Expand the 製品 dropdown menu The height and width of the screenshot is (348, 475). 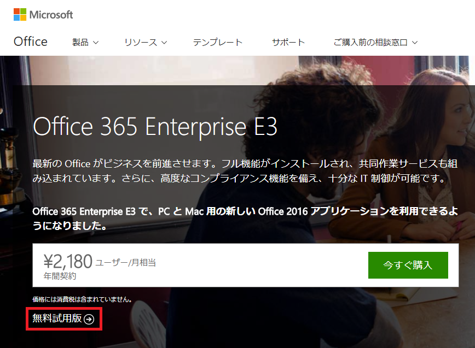85,42
